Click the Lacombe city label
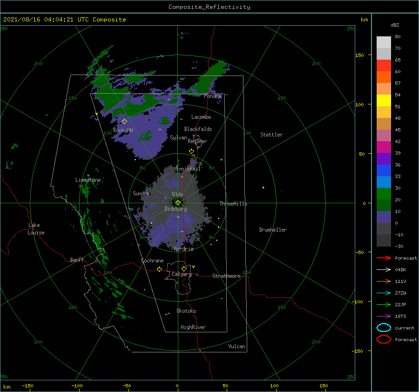The image size is (419, 392). (x=201, y=117)
